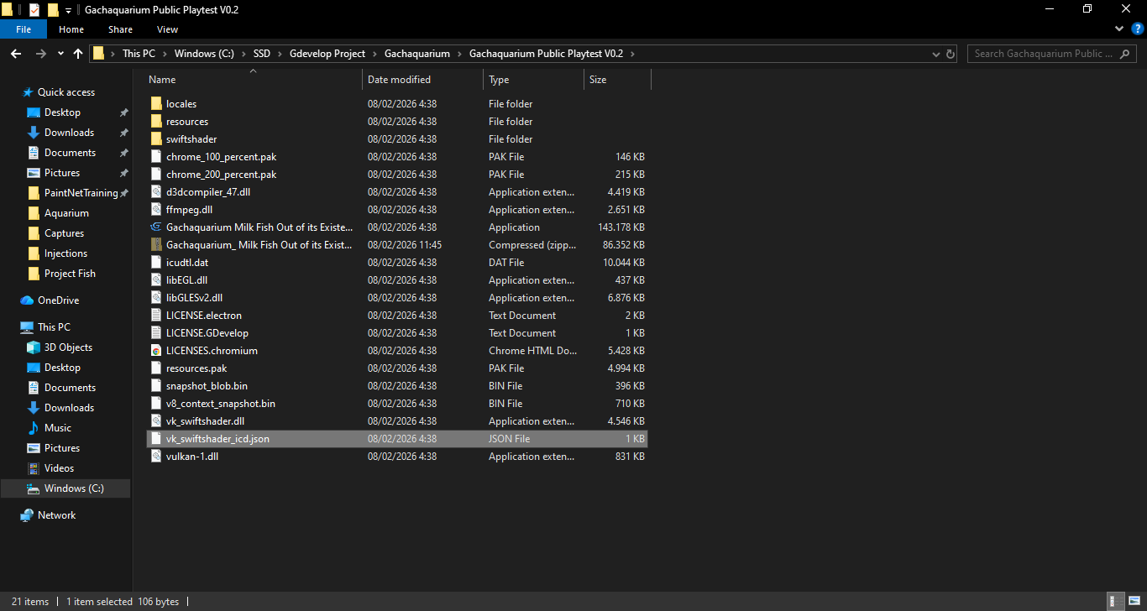Viewport: 1147px width, 611px height.
Task: Switch to the View ribbon tab
Action: coord(167,29)
